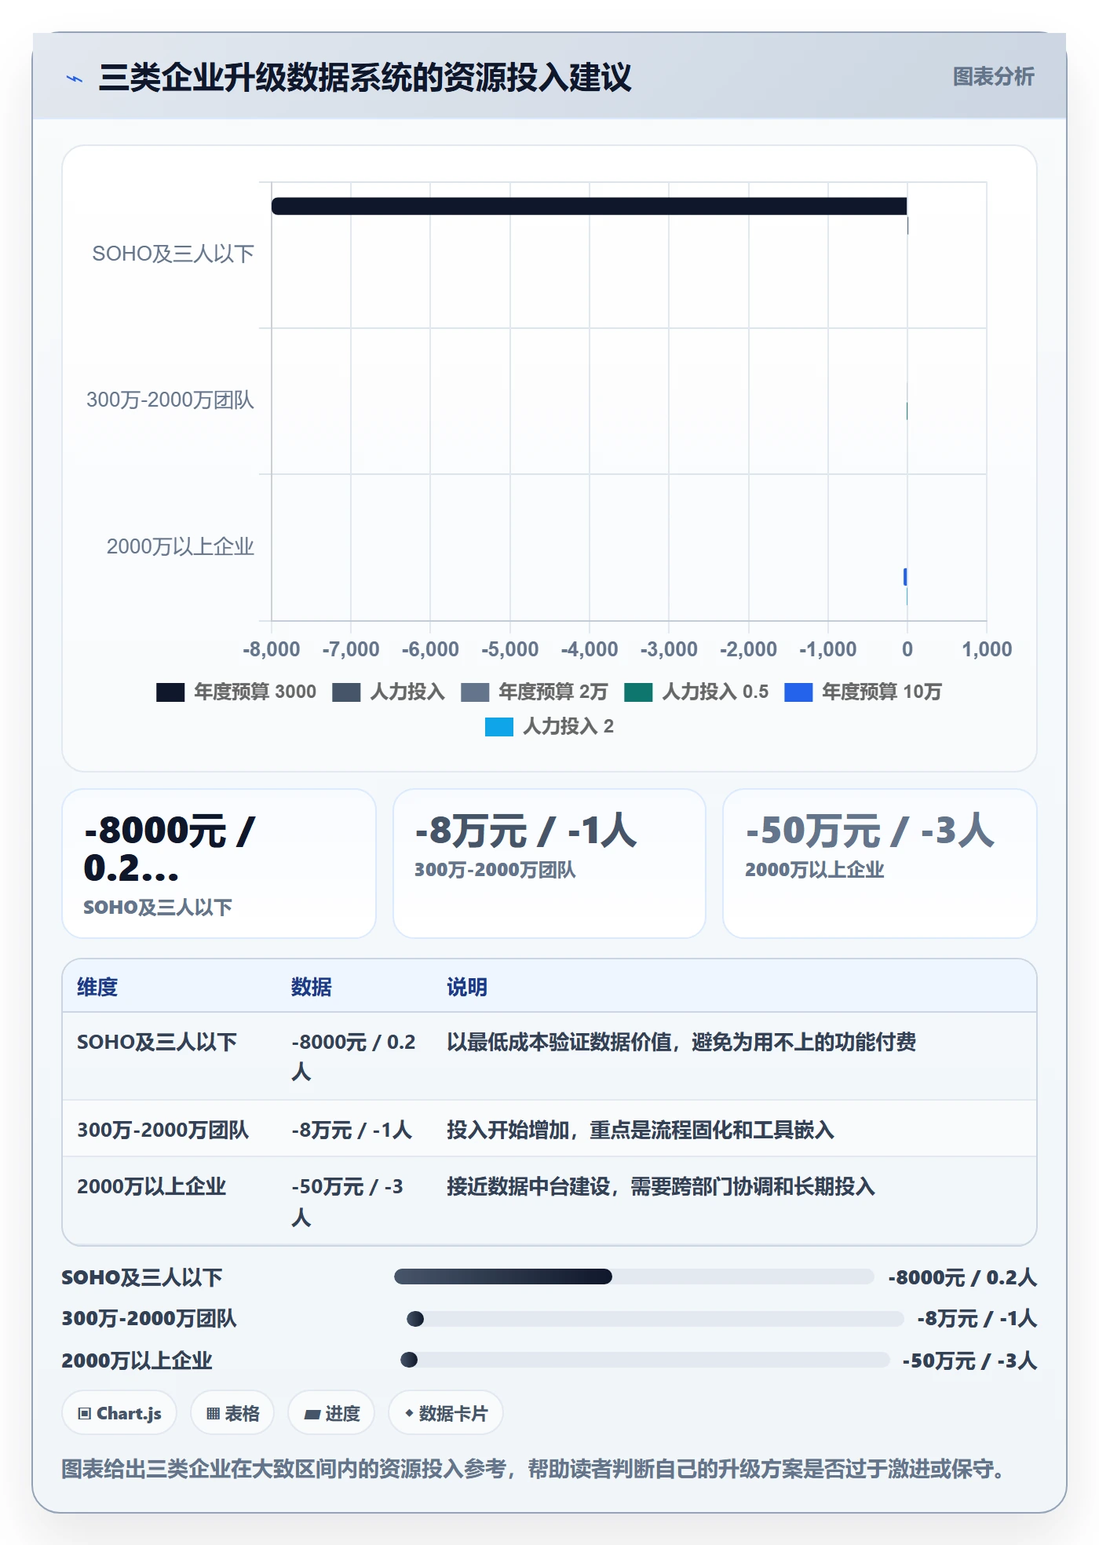Screen dimensions: 1099x1545
Task: Select the 2000万以上企业 chart axis label
Action: coord(181,546)
